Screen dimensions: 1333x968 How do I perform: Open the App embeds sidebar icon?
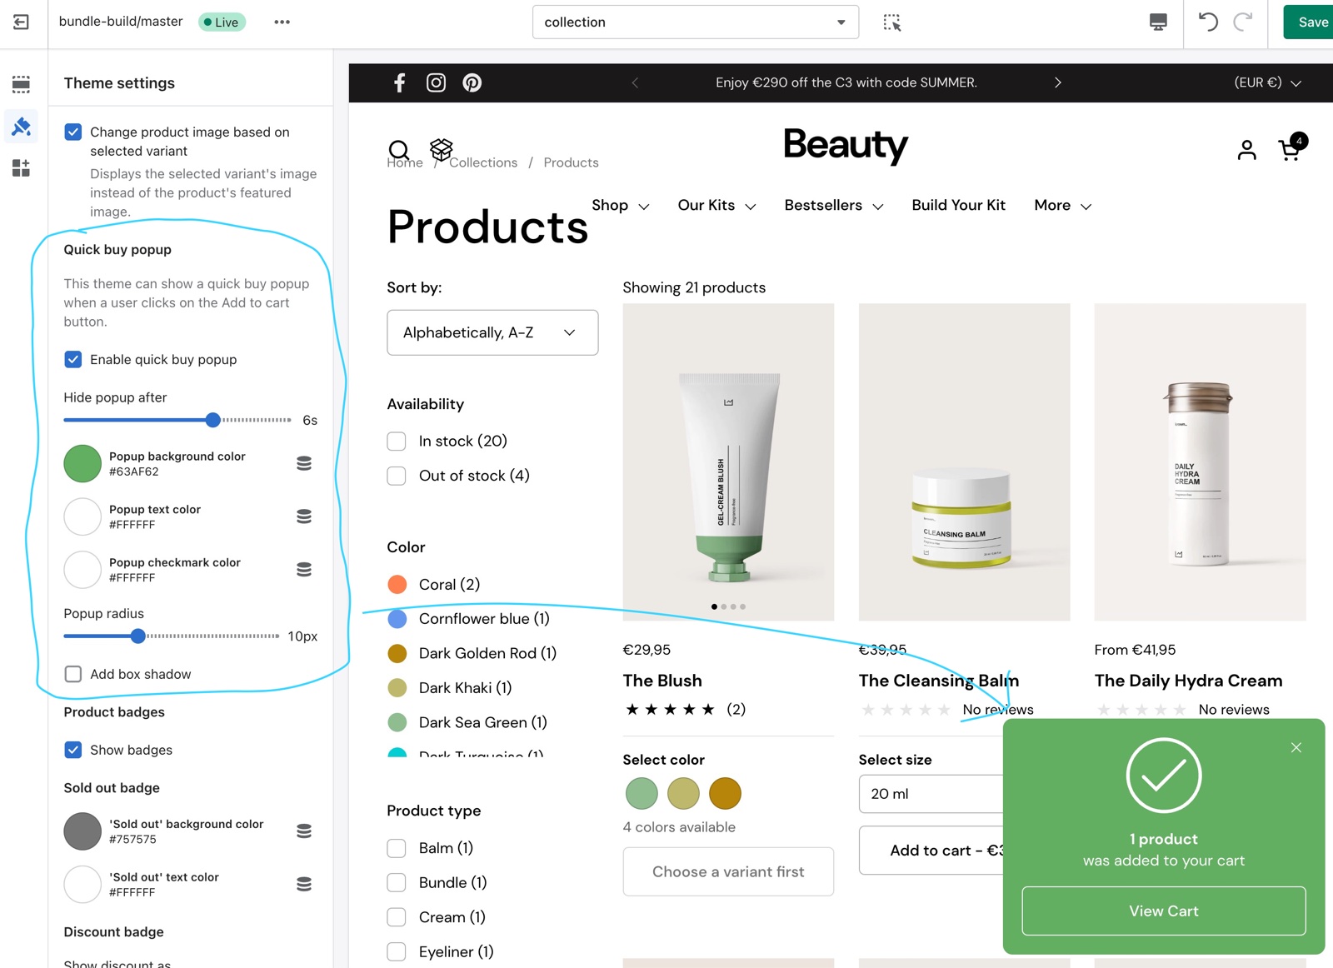point(22,168)
